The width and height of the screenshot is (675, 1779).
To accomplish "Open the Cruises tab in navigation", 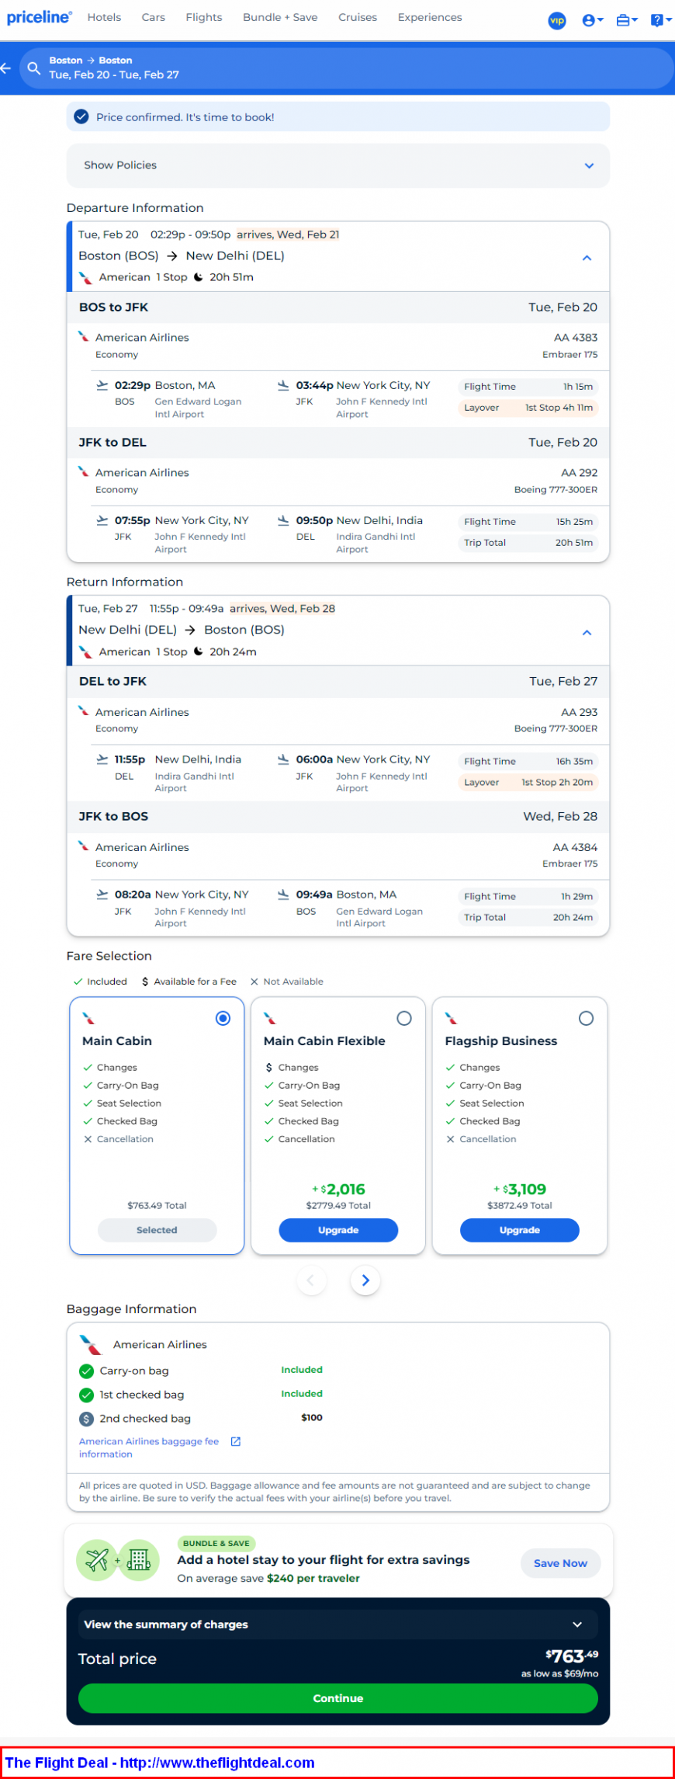I will [x=358, y=17].
